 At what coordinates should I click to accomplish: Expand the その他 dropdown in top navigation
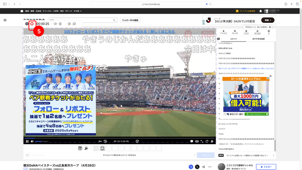click(x=78, y=11)
